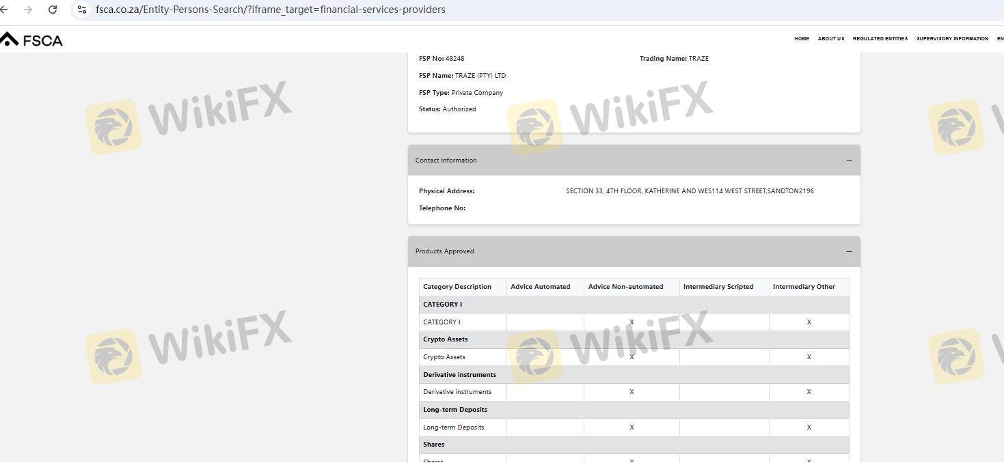Click Crypto Assets Advice Non-automated X mark
The image size is (1004, 463).
(632, 357)
